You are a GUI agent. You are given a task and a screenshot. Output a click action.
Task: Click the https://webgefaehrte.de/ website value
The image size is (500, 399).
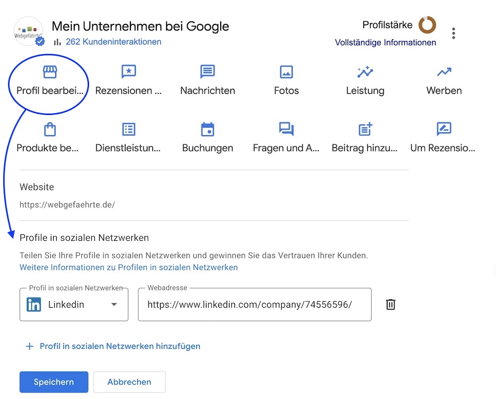pyautogui.click(x=67, y=205)
